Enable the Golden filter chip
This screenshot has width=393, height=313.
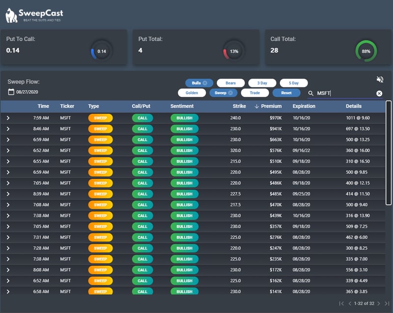coord(192,93)
